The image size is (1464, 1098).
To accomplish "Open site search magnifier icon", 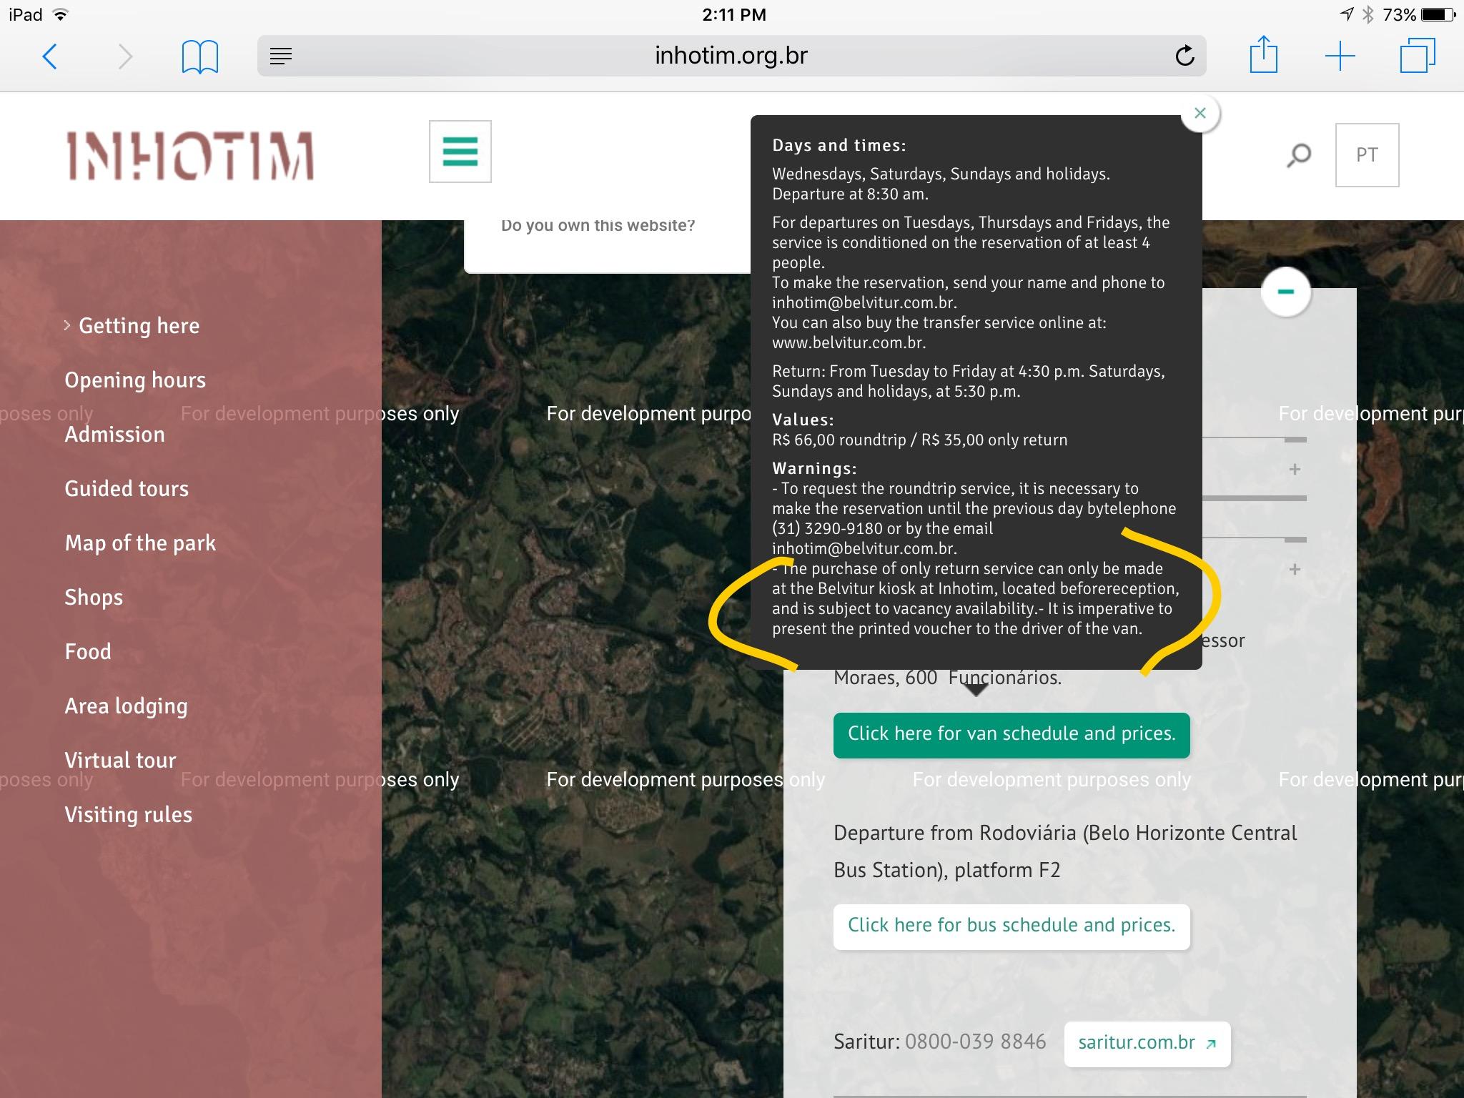I will [x=1298, y=155].
